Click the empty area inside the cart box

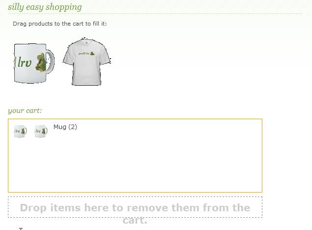135,164
